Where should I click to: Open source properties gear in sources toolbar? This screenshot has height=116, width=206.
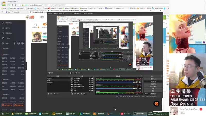click(x=78, y=94)
